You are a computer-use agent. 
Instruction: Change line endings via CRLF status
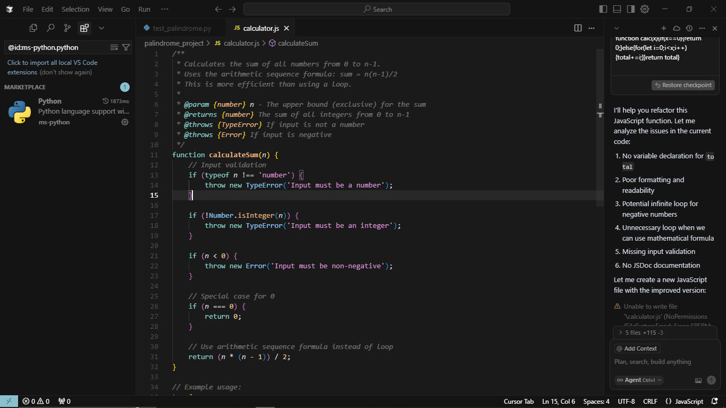pos(650,402)
